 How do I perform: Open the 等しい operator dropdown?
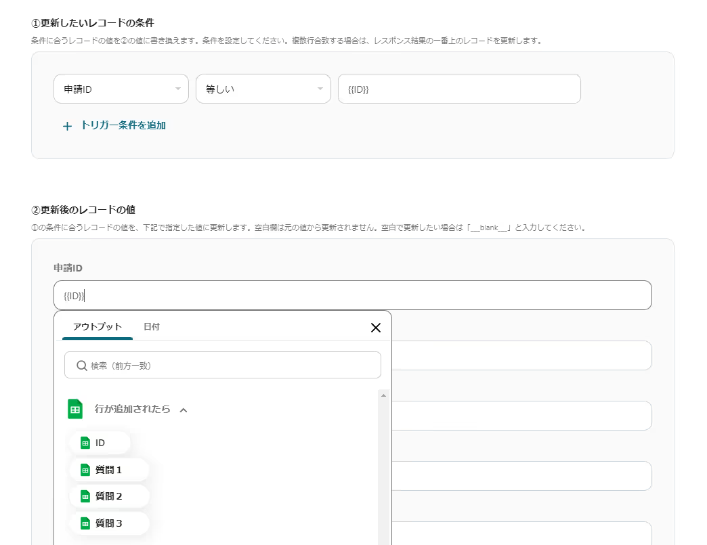263,89
